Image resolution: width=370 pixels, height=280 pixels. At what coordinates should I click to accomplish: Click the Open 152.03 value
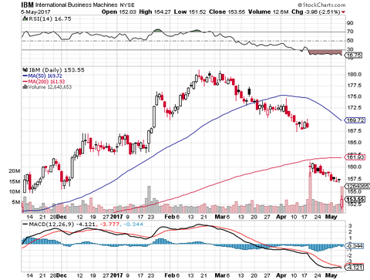point(119,12)
